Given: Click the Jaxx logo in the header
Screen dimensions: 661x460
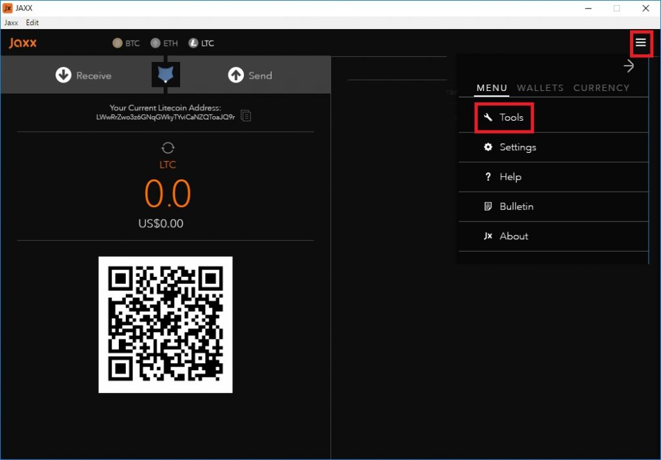Looking at the screenshot, I should (x=23, y=43).
